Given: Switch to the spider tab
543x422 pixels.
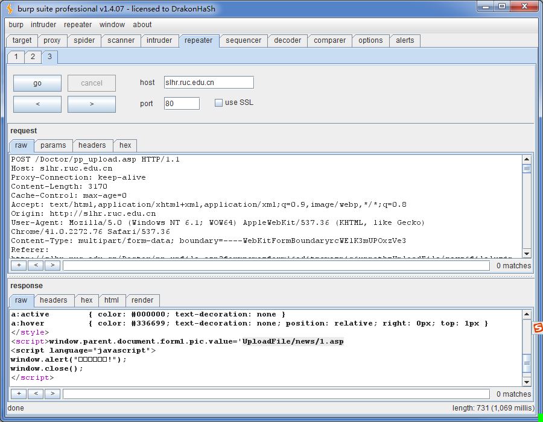Looking at the screenshot, I should (x=84, y=40).
